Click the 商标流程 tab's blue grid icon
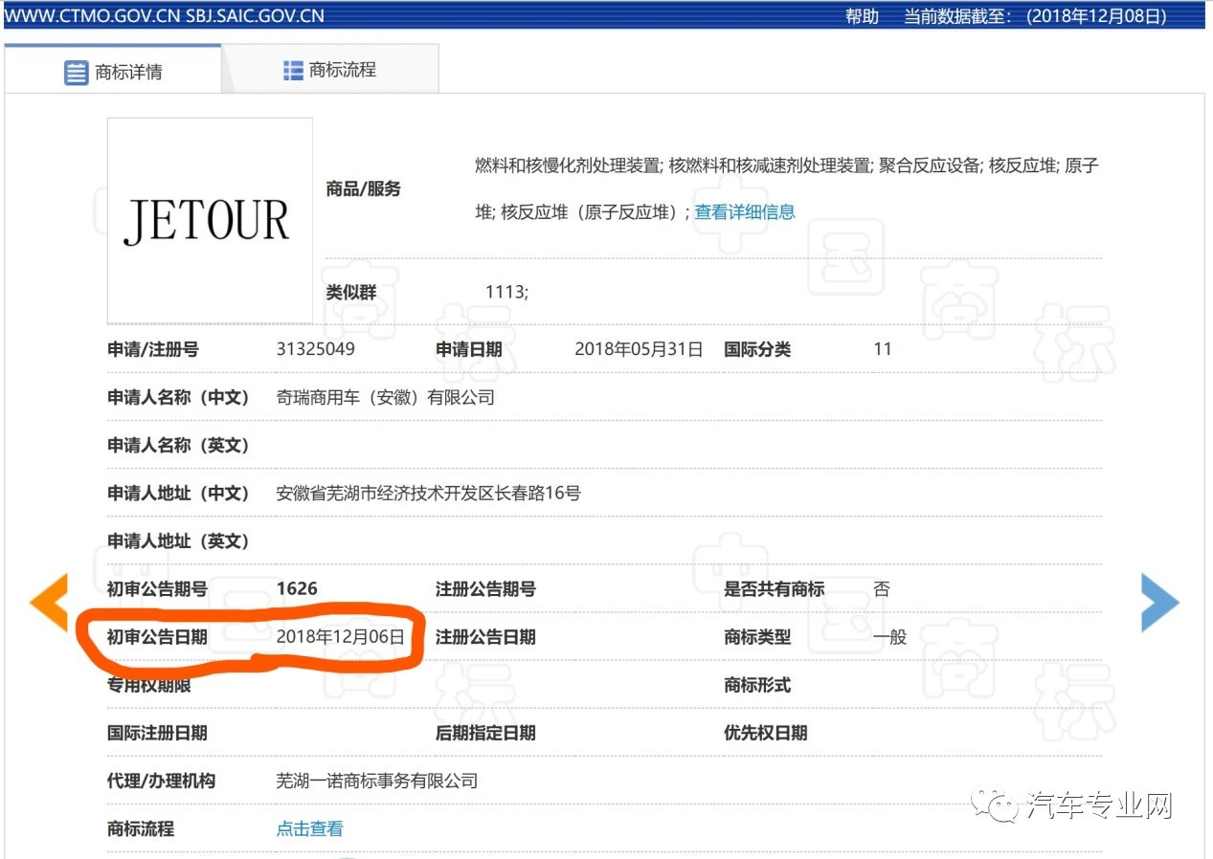The width and height of the screenshot is (1213, 859). pyautogui.click(x=292, y=69)
